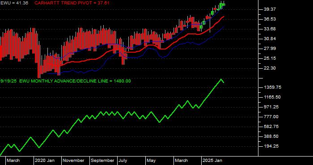Click the September date label
Screen dimensions: 313x165
[x=102, y=161]
